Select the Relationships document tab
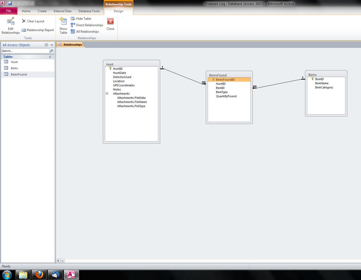The image size is (361, 280). point(70,45)
